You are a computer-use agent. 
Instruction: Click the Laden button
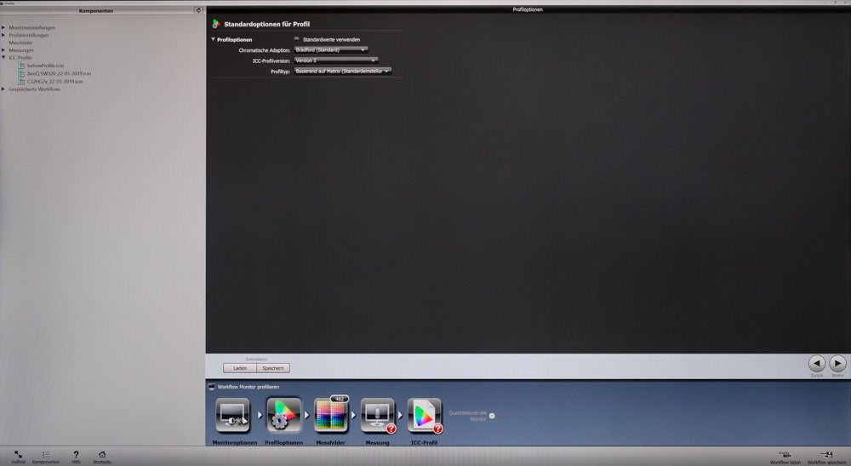click(x=240, y=368)
